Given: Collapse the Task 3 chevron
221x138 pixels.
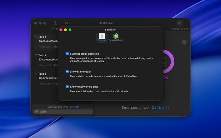Looking at the screenshot, I should point(36,36).
